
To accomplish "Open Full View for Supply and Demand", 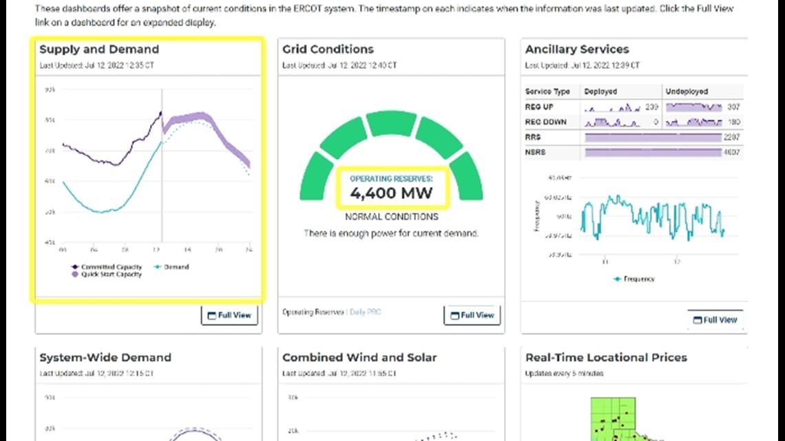I will pos(230,315).
